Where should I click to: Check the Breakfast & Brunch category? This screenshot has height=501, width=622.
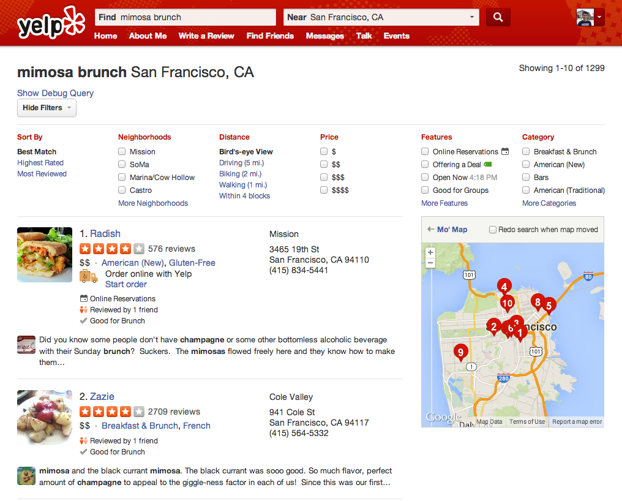526,151
